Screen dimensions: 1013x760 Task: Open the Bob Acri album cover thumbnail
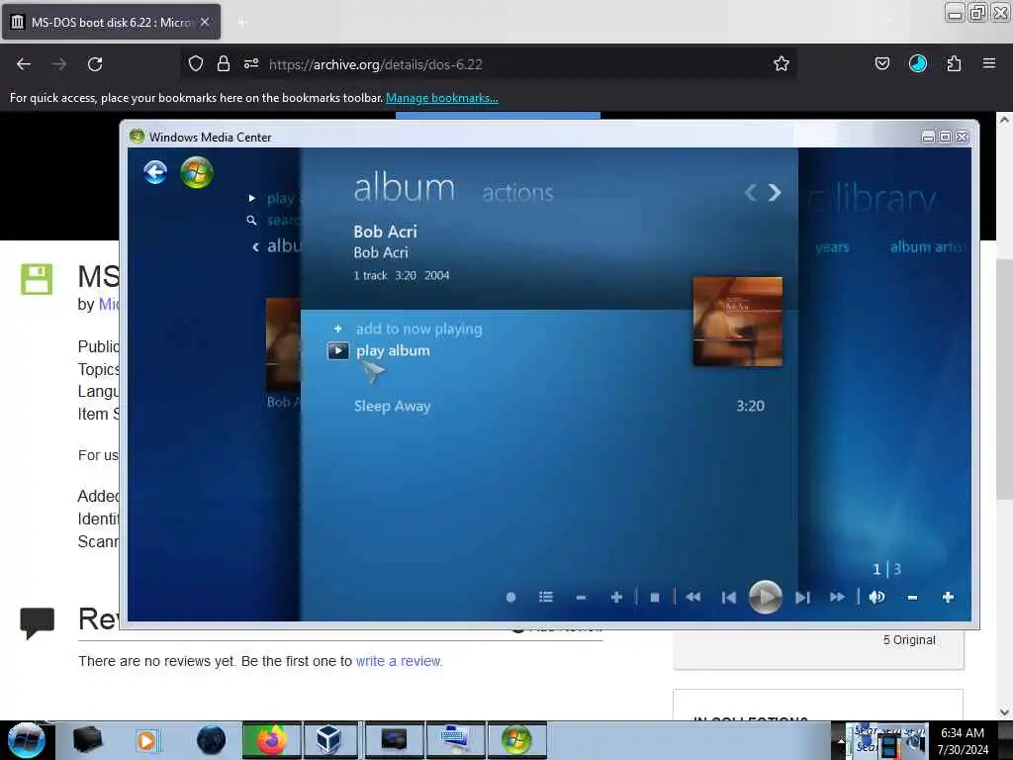[x=737, y=322]
